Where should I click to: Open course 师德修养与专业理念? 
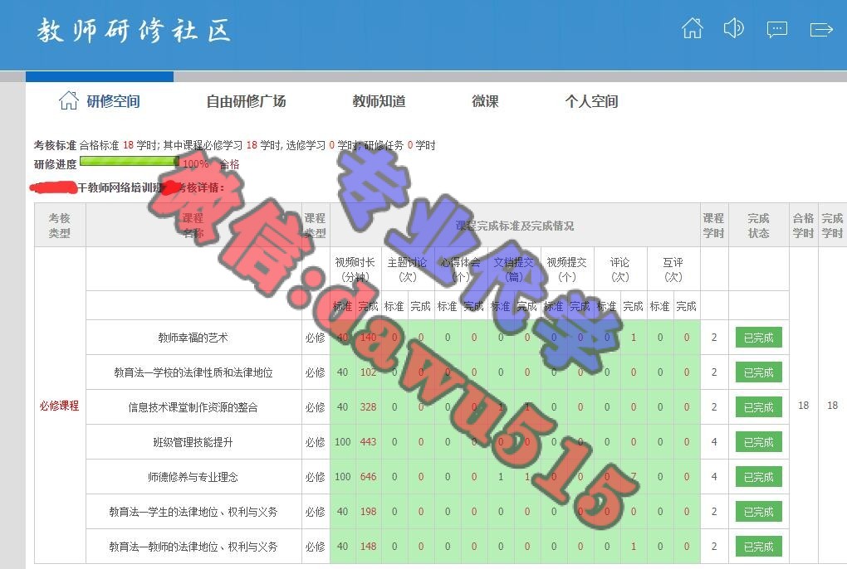coord(193,477)
